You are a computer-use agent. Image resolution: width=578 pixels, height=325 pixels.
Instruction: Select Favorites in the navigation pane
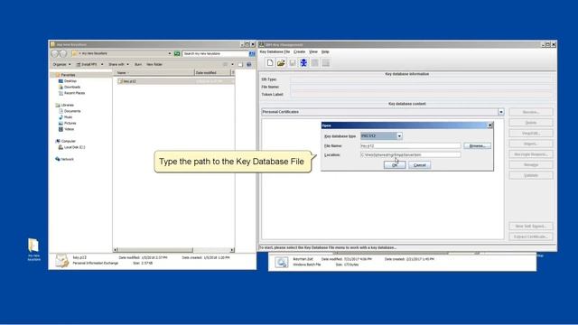(68, 75)
